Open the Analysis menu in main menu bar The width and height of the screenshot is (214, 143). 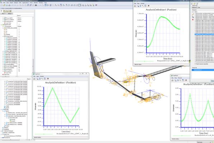(16, 3)
